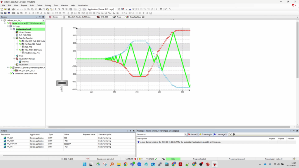Open the Application device selector dropdown
This screenshot has width=299, height=168.
(x=116, y=9)
